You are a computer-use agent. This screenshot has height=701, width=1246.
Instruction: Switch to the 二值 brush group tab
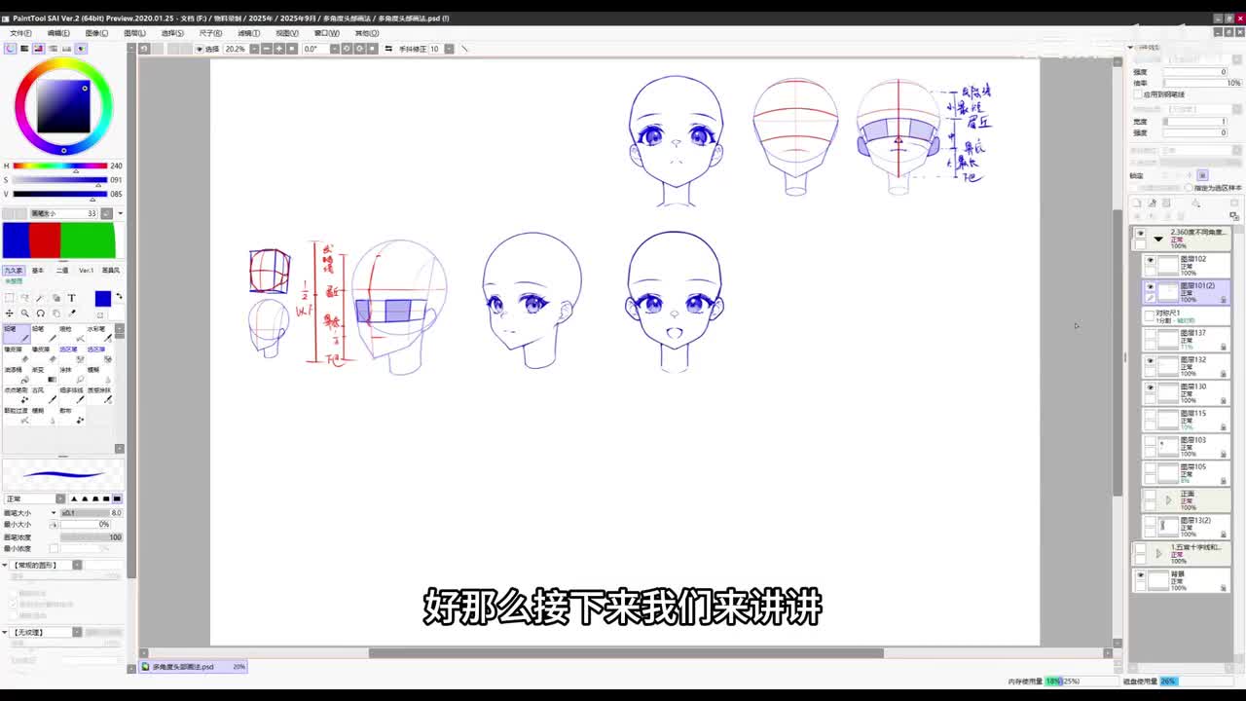pyautogui.click(x=62, y=271)
